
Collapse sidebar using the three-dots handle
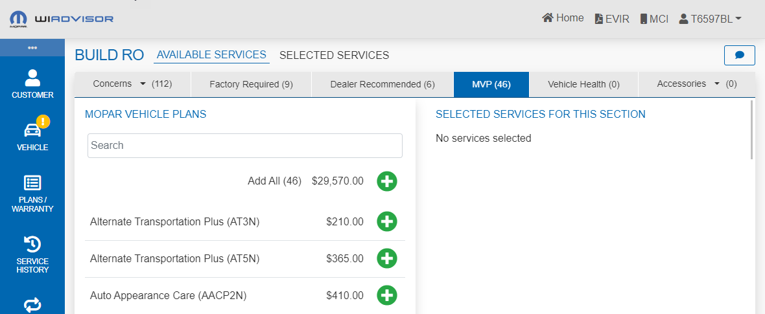[x=32, y=47]
